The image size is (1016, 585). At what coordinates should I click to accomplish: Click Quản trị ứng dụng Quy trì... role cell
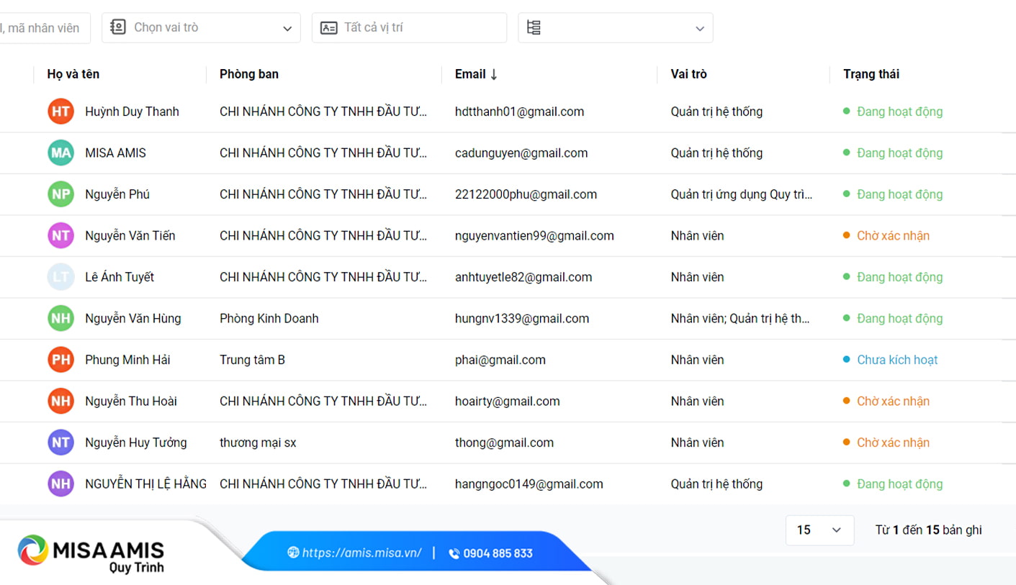(742, 194)
